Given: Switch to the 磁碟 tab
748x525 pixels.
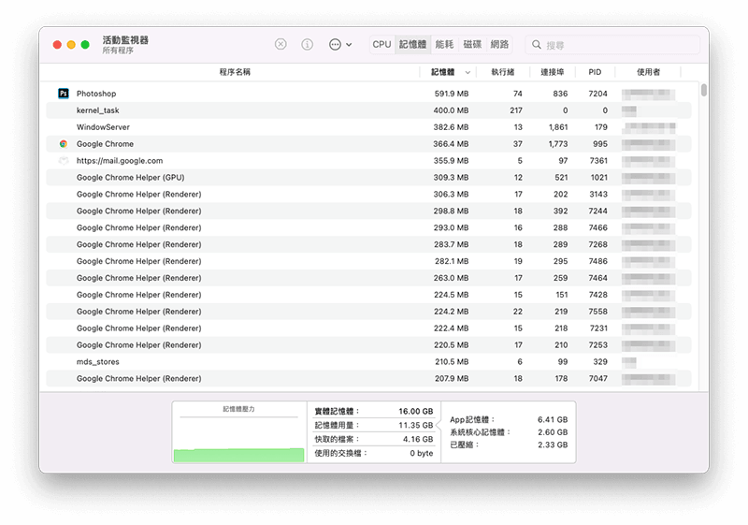Looking at the screenshot, I should (472, 44).
